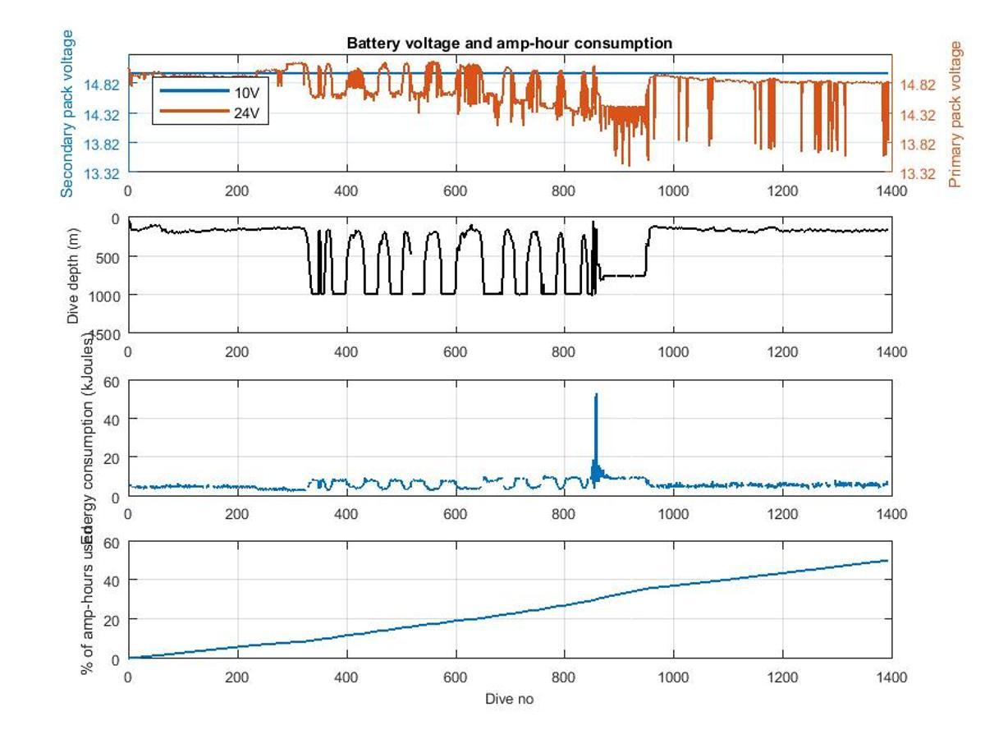Image resolution: width=985 pixels, height=739 pixels.
Task: Select the 'Secondary pack voltage' axis label
Action: [x=68, y=113]
